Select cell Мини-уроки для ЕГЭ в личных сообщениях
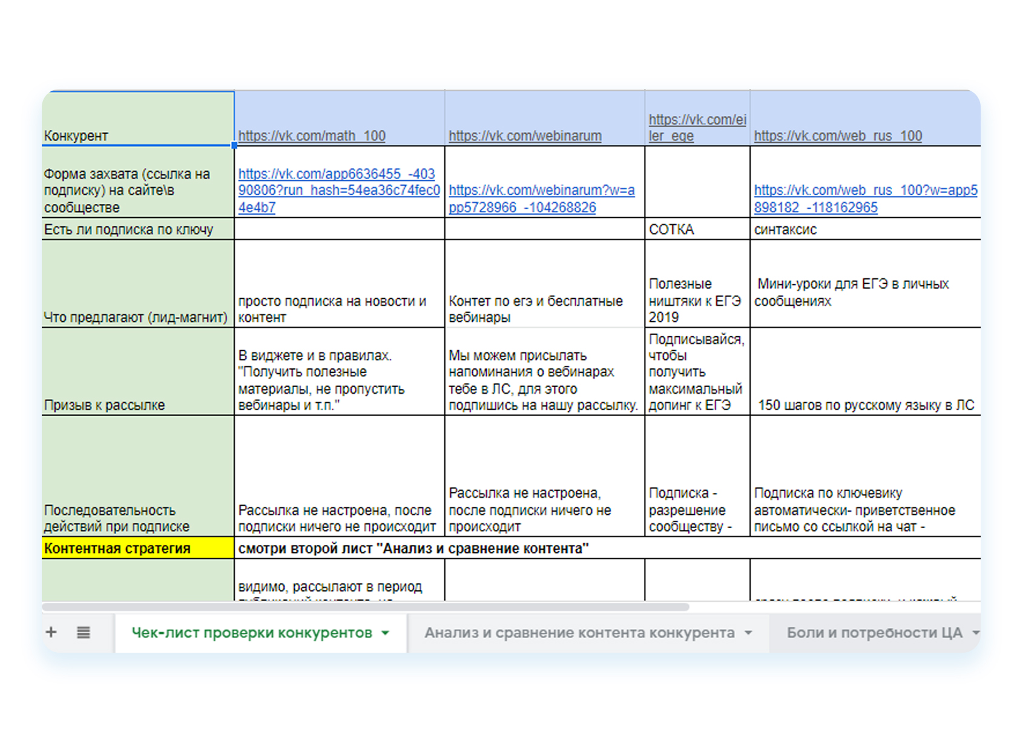Image resolution: width=1017 pixels, height=738 pixels. (x=866, y=284)
